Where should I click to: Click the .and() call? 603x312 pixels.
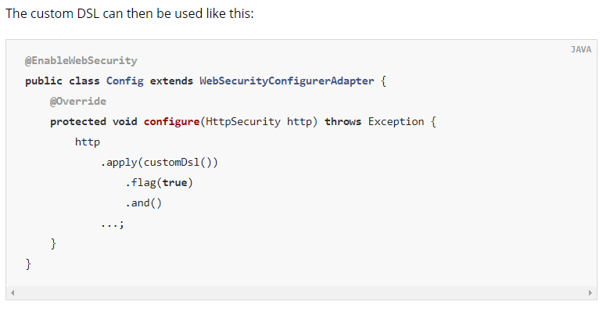click(144, 203)
